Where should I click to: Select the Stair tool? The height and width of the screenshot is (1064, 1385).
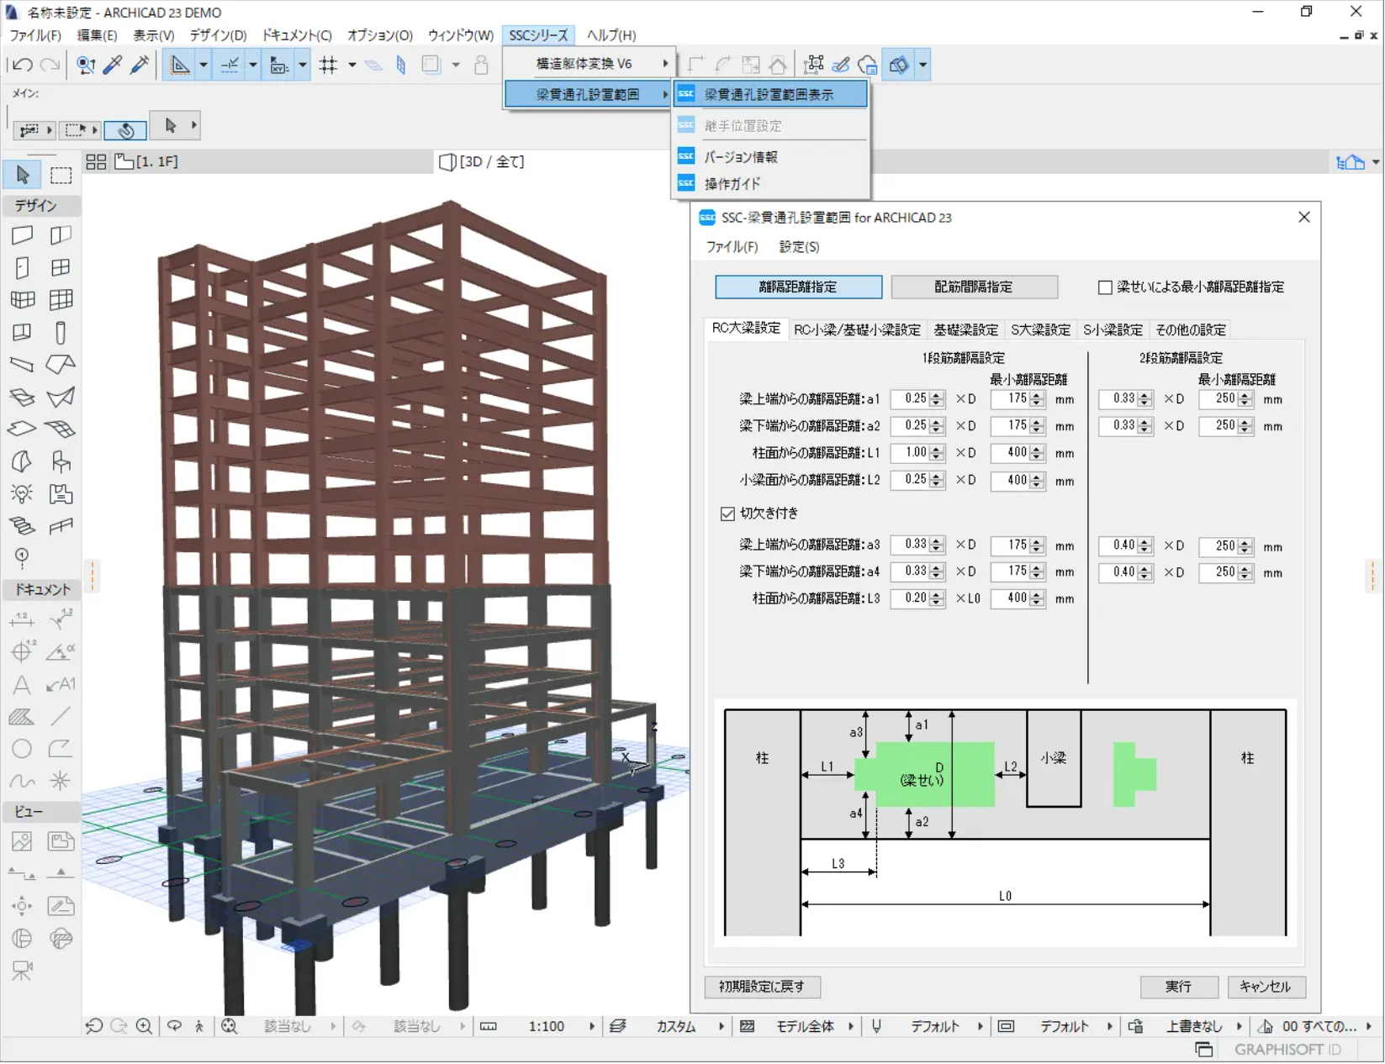(x=23, y=526)
